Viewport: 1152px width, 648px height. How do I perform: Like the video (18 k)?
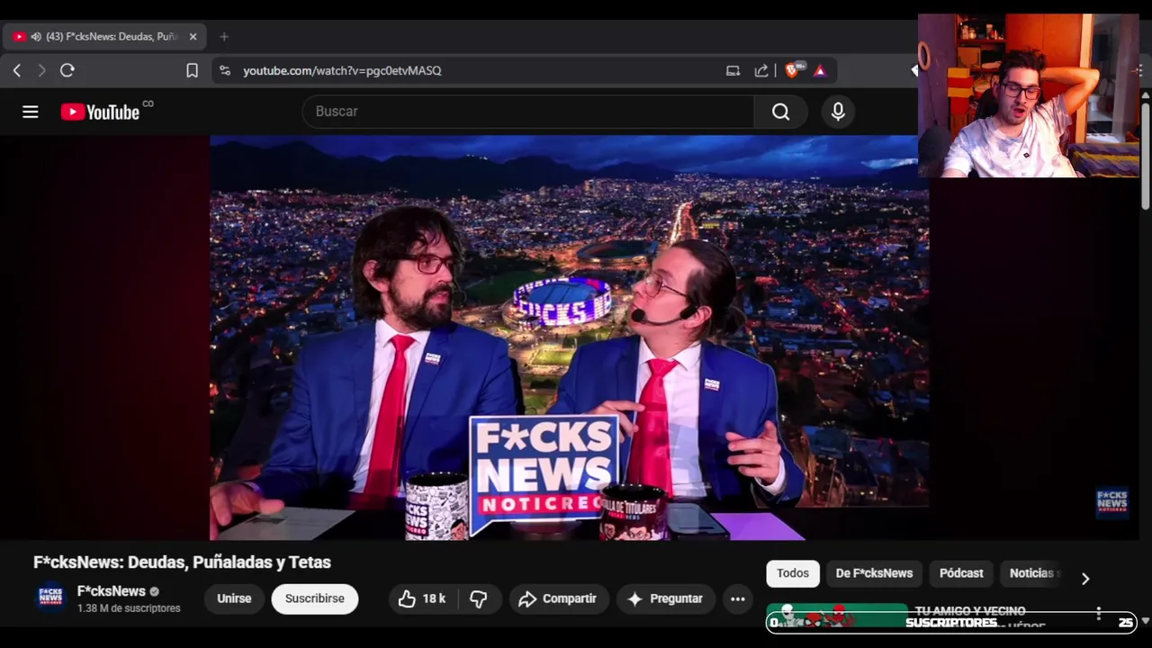pyautogui.click(x=423, y=598)
